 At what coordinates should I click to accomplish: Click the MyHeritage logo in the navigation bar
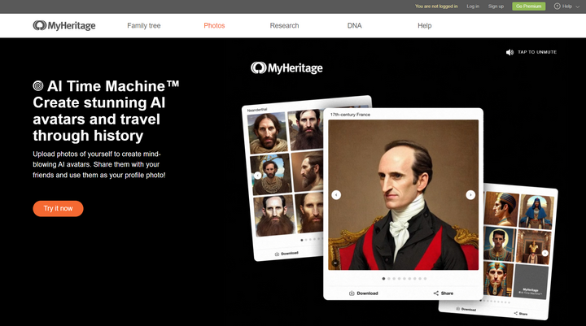[x=64, y=25]
